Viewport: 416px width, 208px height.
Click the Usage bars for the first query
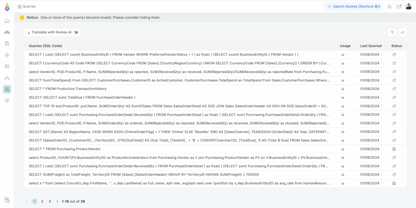click(x=343, y=54)
